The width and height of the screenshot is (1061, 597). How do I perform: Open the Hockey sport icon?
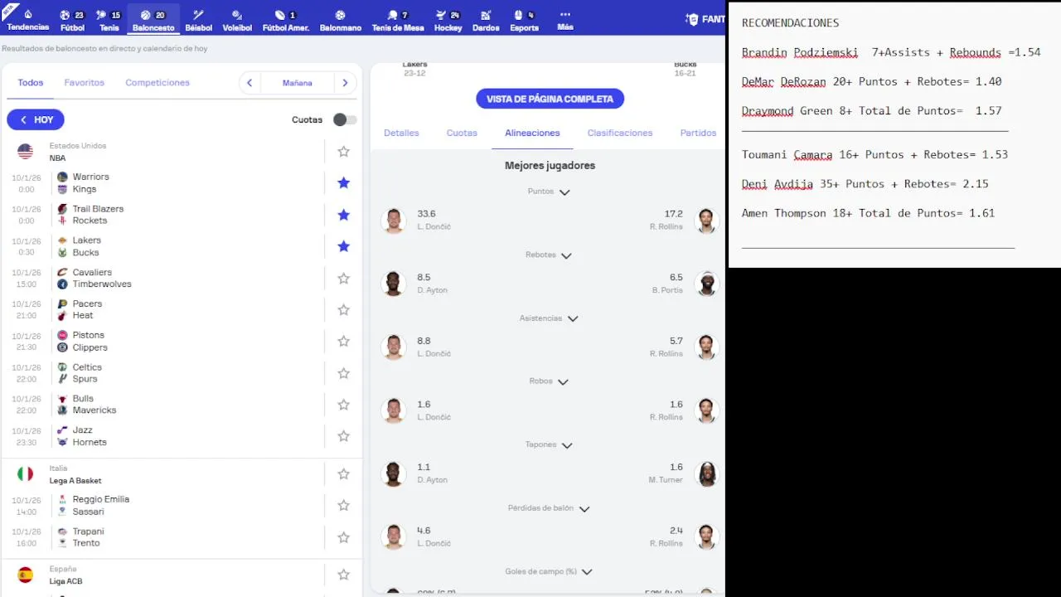coord(442,15)
